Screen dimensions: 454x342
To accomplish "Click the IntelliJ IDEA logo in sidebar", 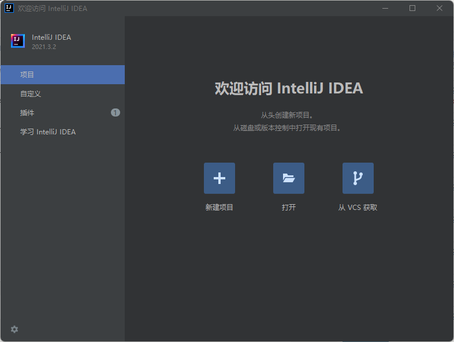I will coord(18,41).
